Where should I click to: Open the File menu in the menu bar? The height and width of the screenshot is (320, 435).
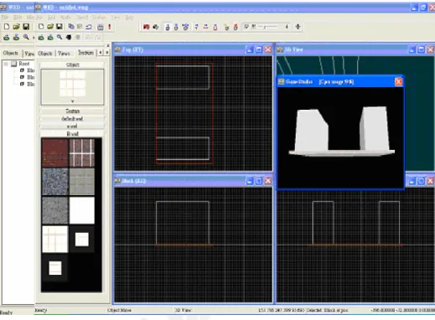(5, 18)
